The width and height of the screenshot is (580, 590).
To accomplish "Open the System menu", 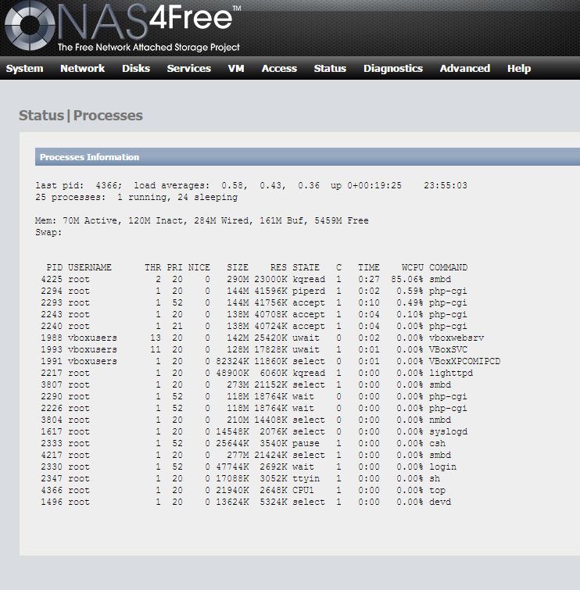I will coord(24,69).
